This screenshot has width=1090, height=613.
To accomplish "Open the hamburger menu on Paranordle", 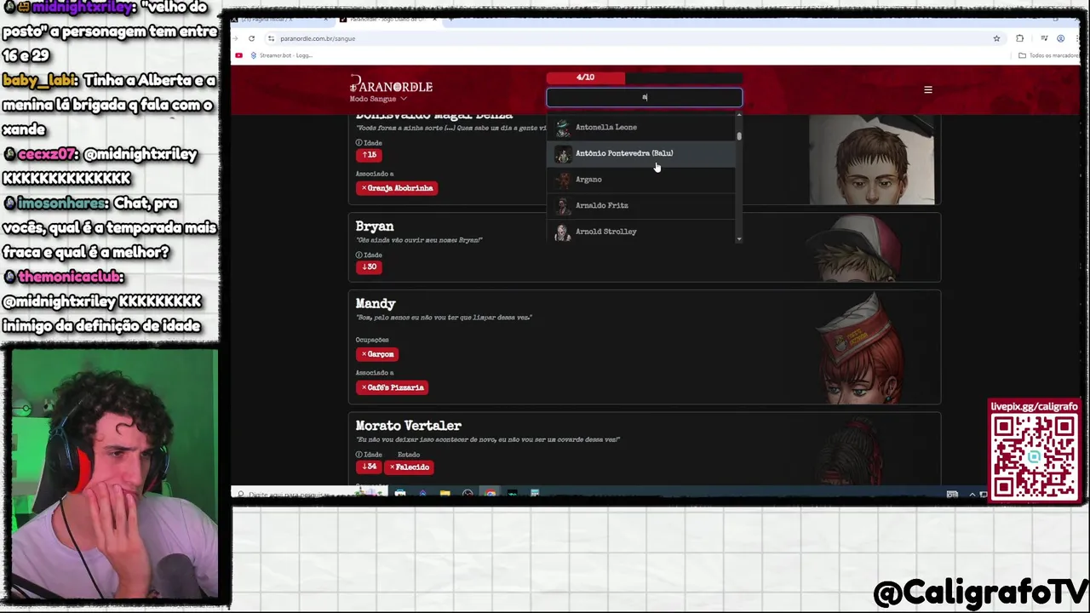I will coord(928,89).
